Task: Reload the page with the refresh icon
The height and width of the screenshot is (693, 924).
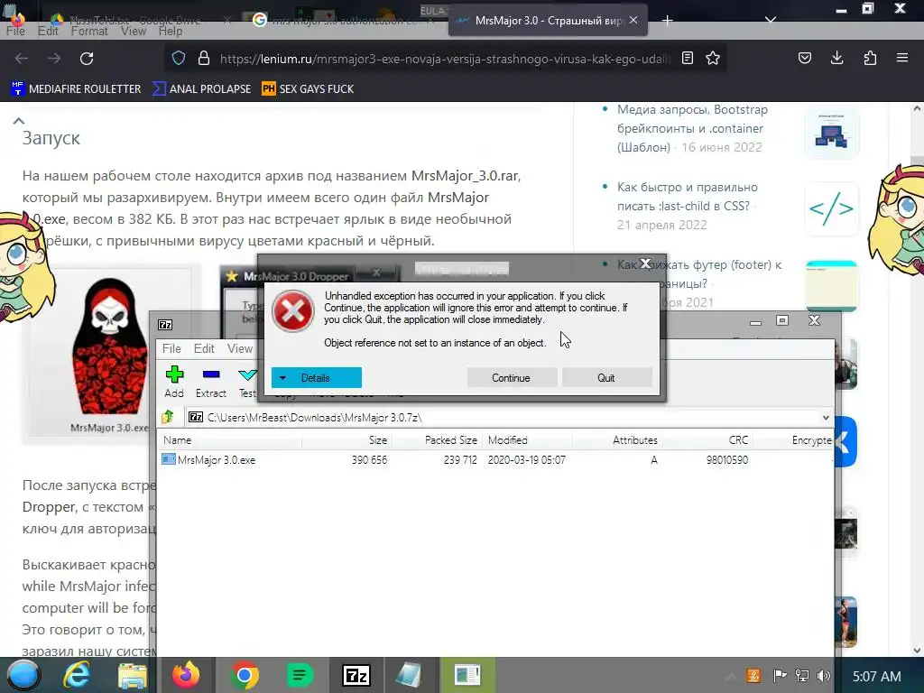Action: [x=87, y=59]
